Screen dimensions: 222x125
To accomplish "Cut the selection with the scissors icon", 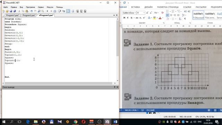I will click(x=19, y=11).
